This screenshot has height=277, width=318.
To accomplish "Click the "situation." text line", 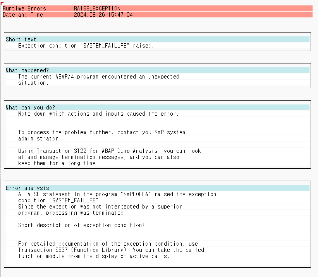I will (x=33, y=83).
